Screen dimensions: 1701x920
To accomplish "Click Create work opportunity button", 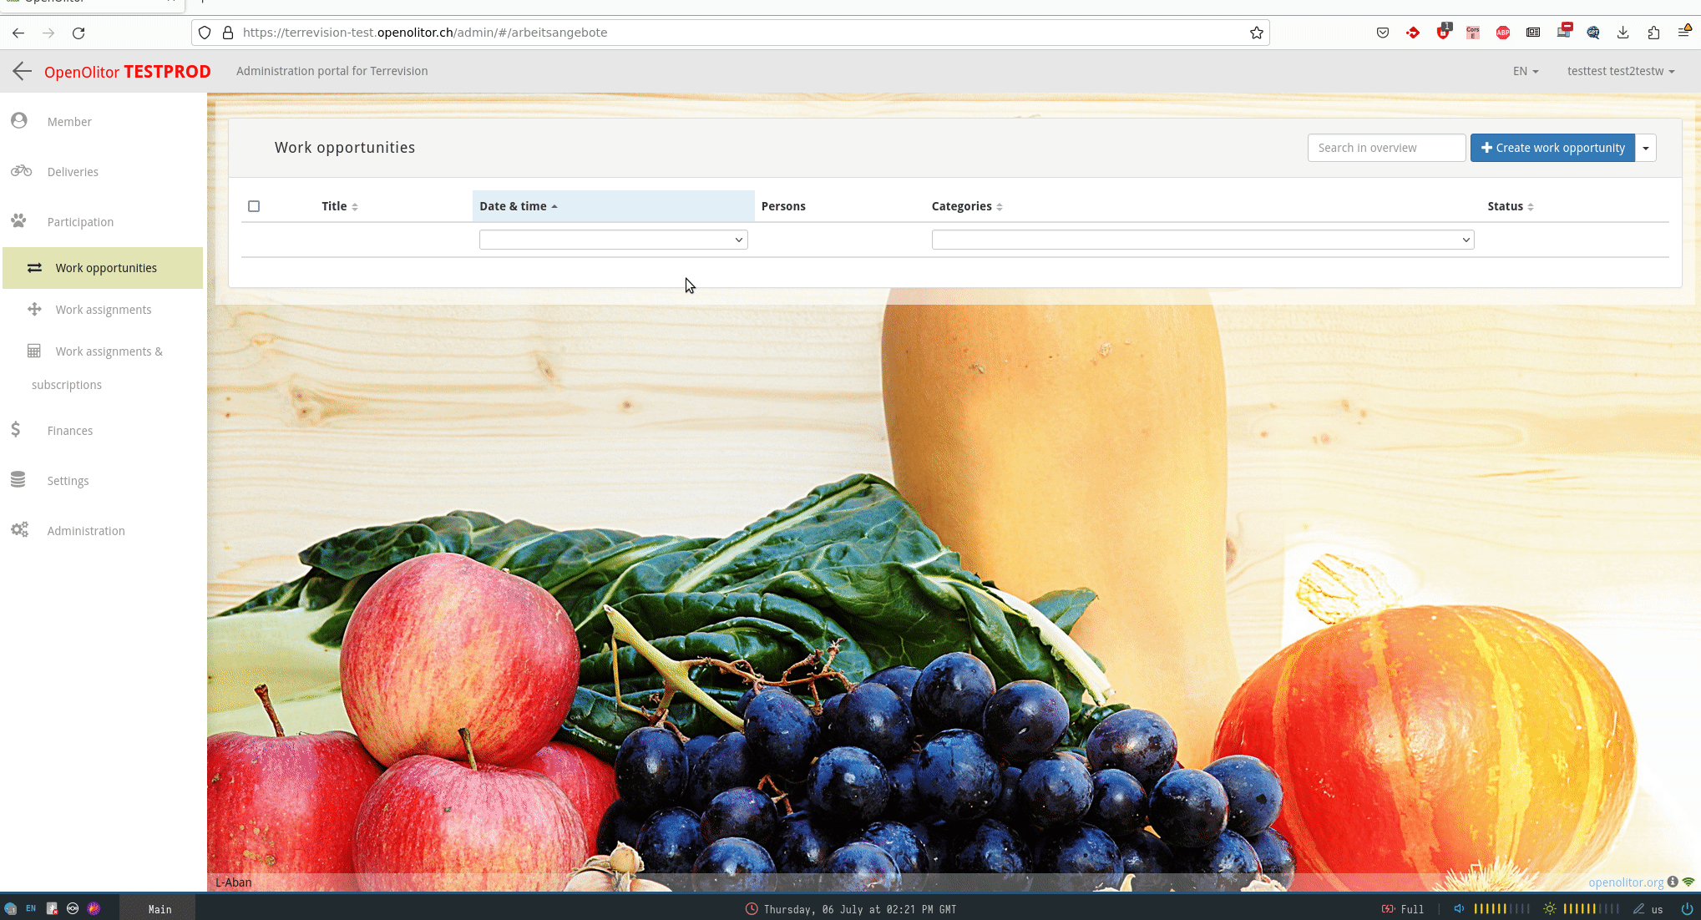I will (x=1552, y=148).
